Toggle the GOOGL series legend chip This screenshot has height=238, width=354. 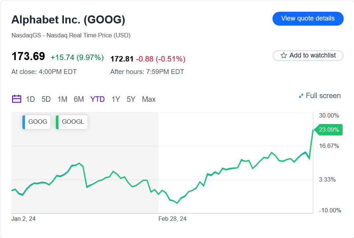[x=72, y=122]
